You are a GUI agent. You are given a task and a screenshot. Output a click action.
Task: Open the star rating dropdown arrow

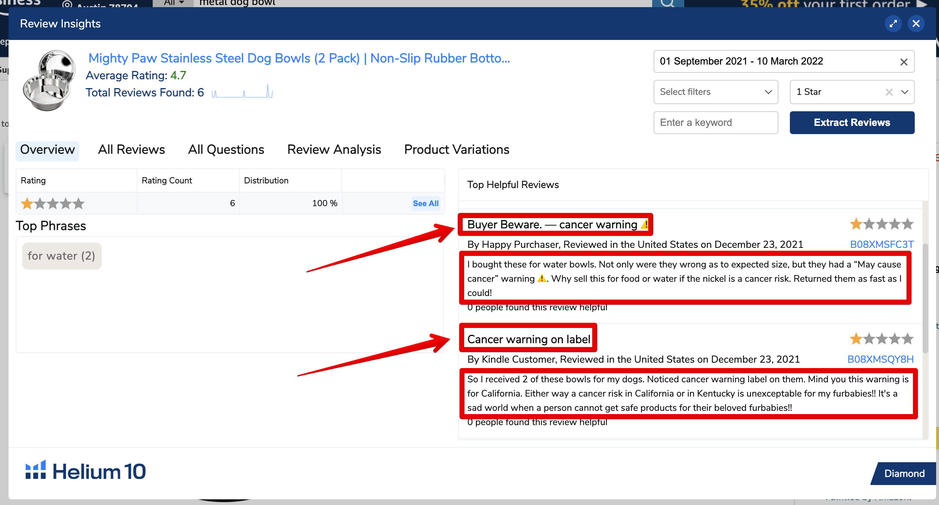tap(905, 92)
